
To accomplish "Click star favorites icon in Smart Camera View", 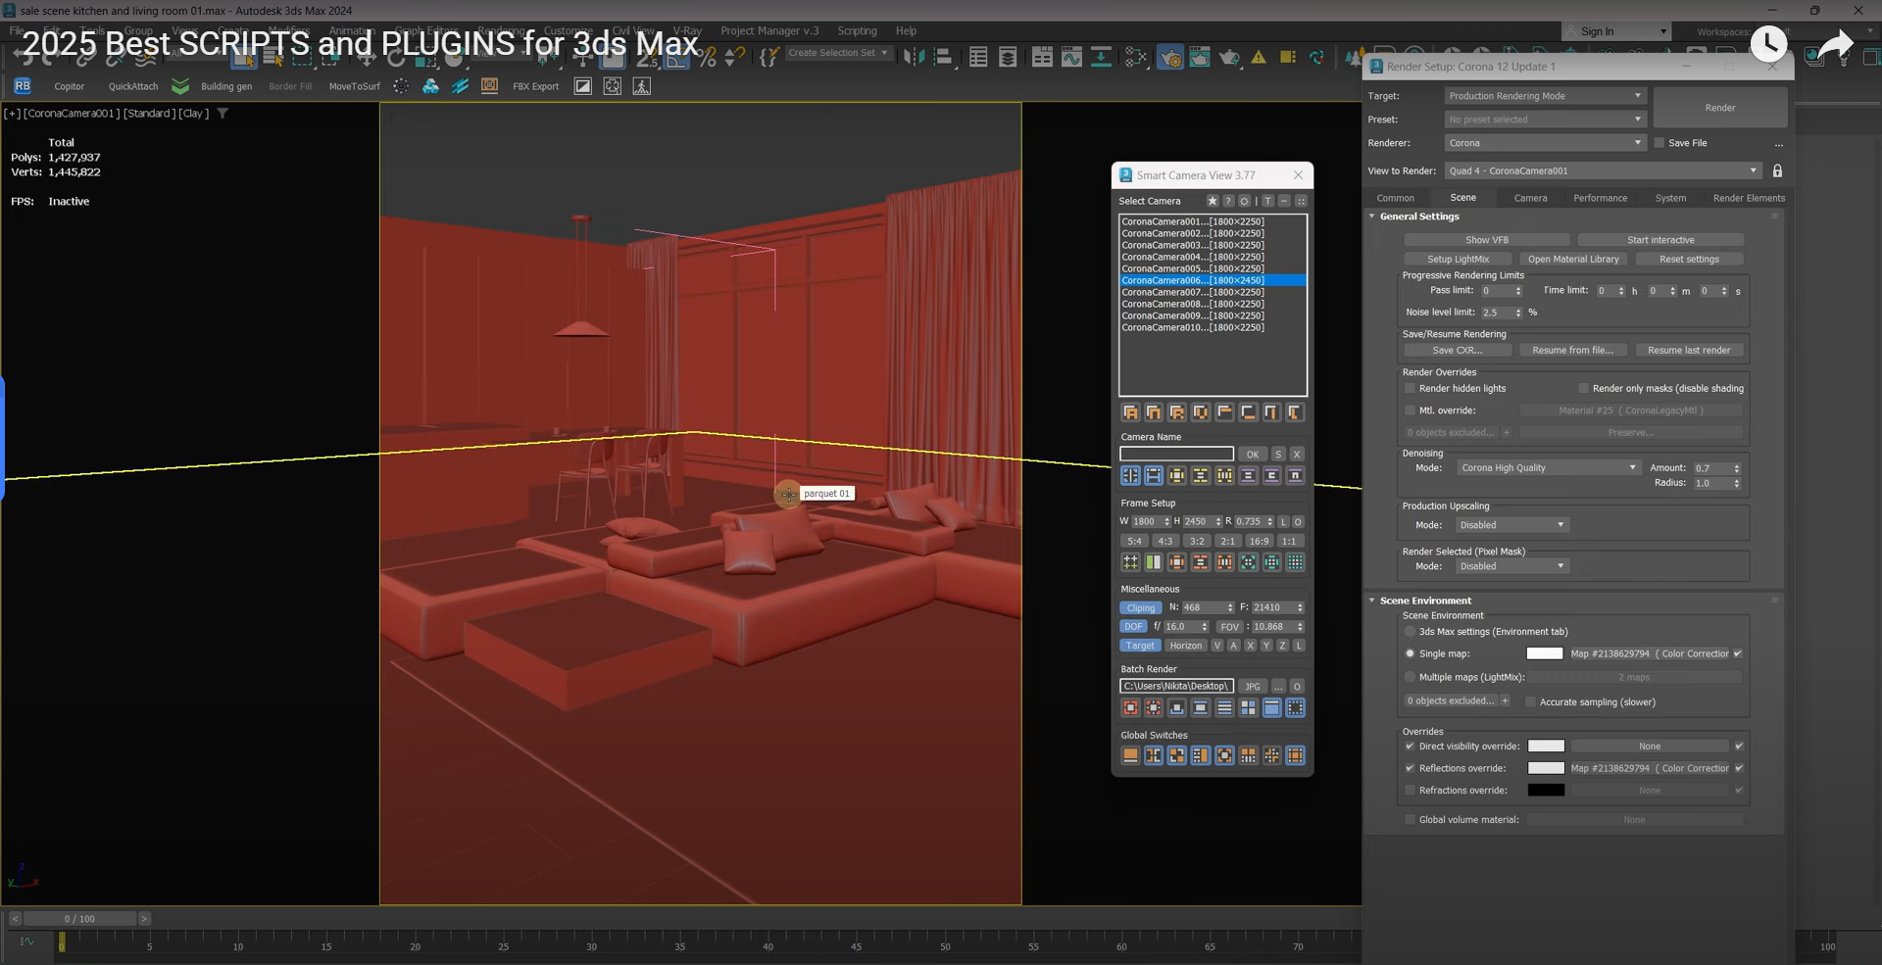I will (1213, 201).
